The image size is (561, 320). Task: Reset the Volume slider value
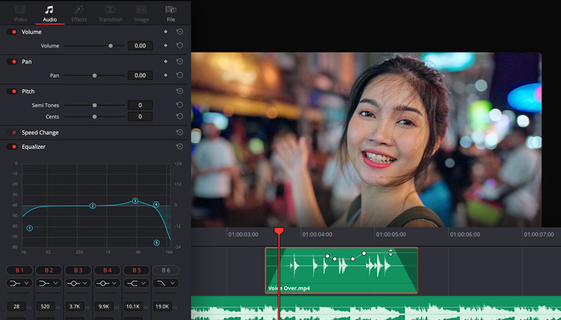[x=180, y=45]
